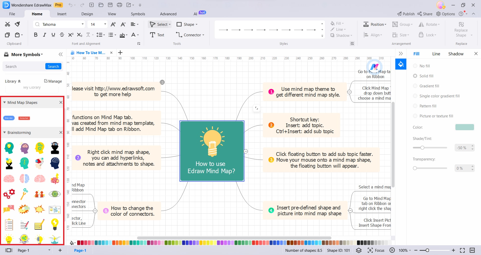Open the Connector dropdown

click(x=203, y=35)
